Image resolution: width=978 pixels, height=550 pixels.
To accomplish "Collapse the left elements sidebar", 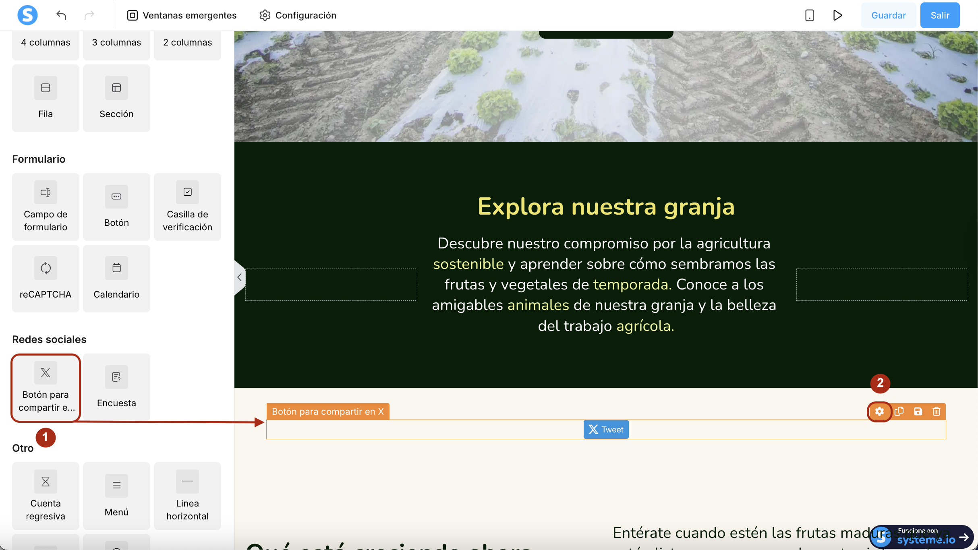I will (239, 277).
